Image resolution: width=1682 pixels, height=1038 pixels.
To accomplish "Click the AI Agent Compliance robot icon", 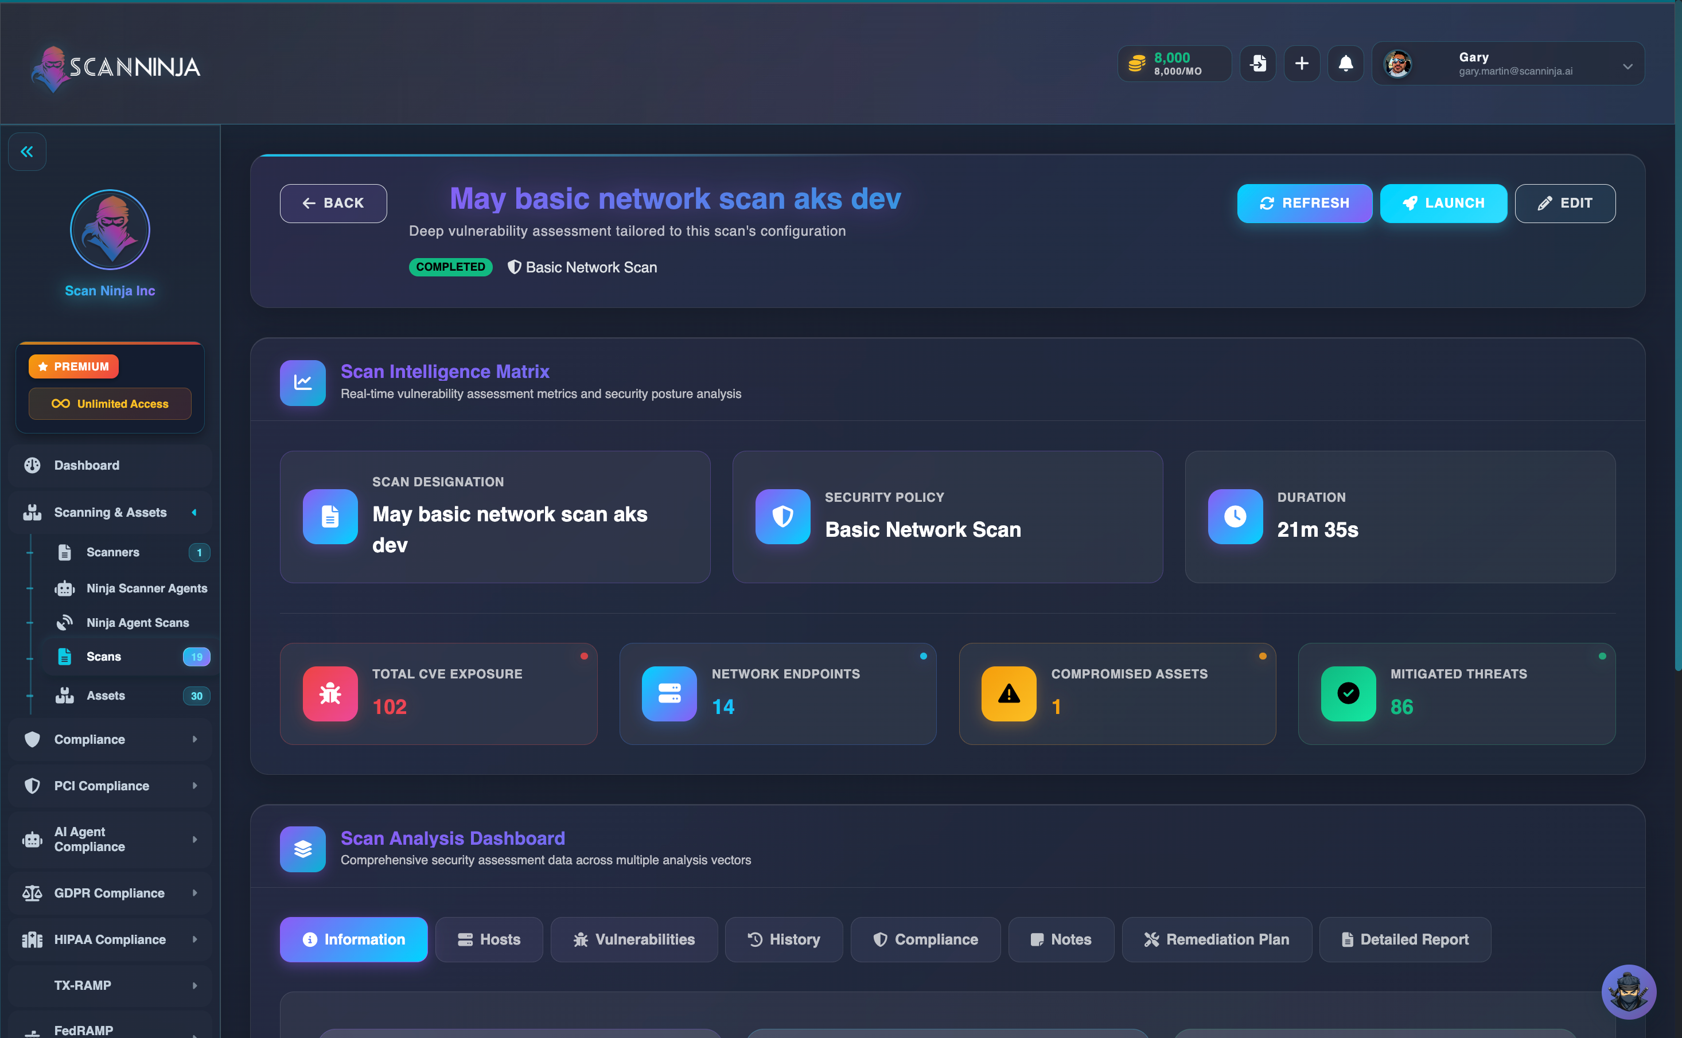I will coord(32,840).
